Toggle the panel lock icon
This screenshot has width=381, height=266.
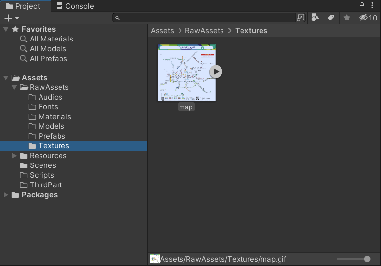[362, 5]
